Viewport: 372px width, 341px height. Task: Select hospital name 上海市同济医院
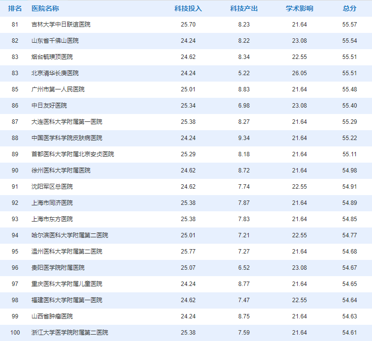point(52,203)
